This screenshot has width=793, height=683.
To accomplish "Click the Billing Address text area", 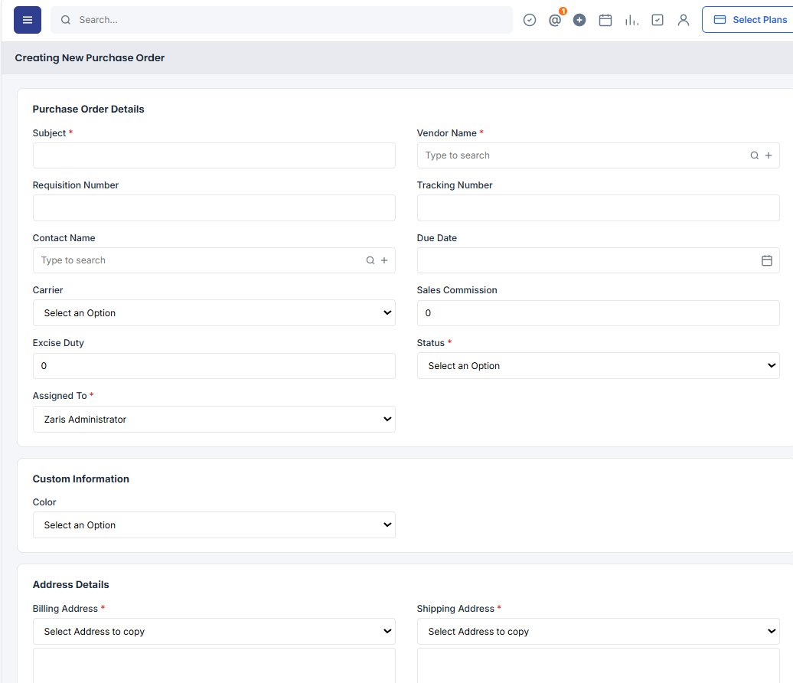I will 214,666.
